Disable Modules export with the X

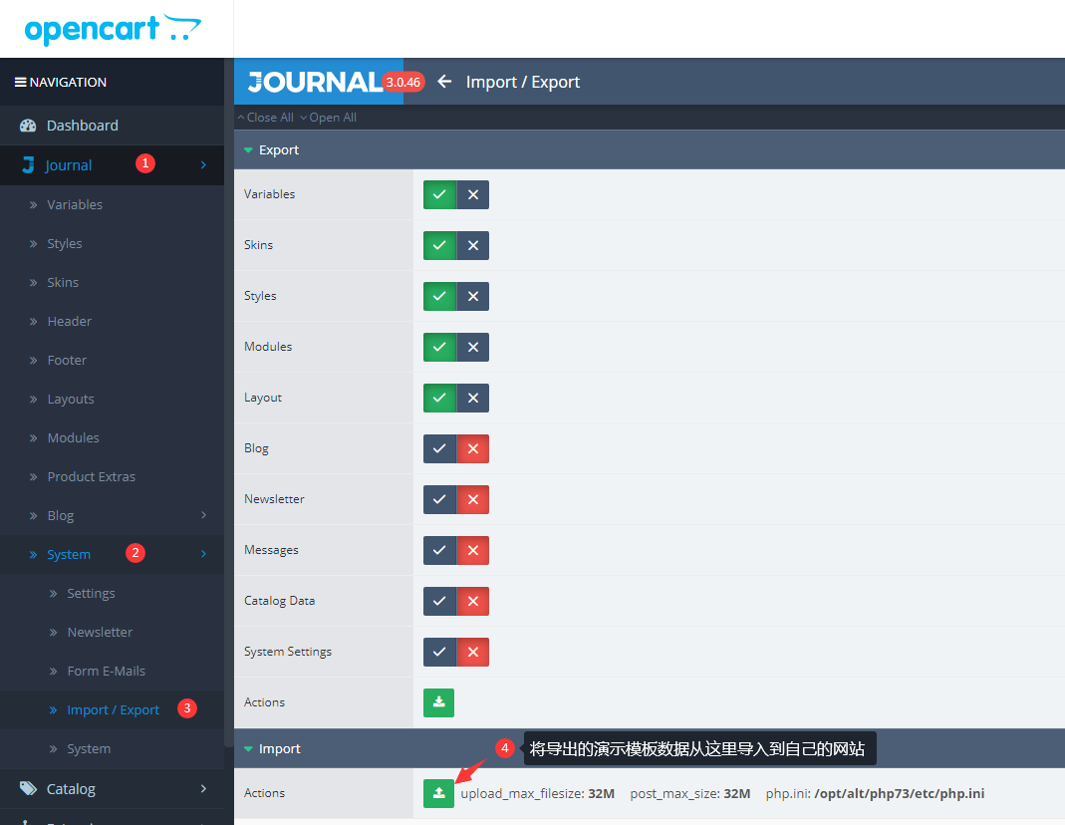pos(473,347)
